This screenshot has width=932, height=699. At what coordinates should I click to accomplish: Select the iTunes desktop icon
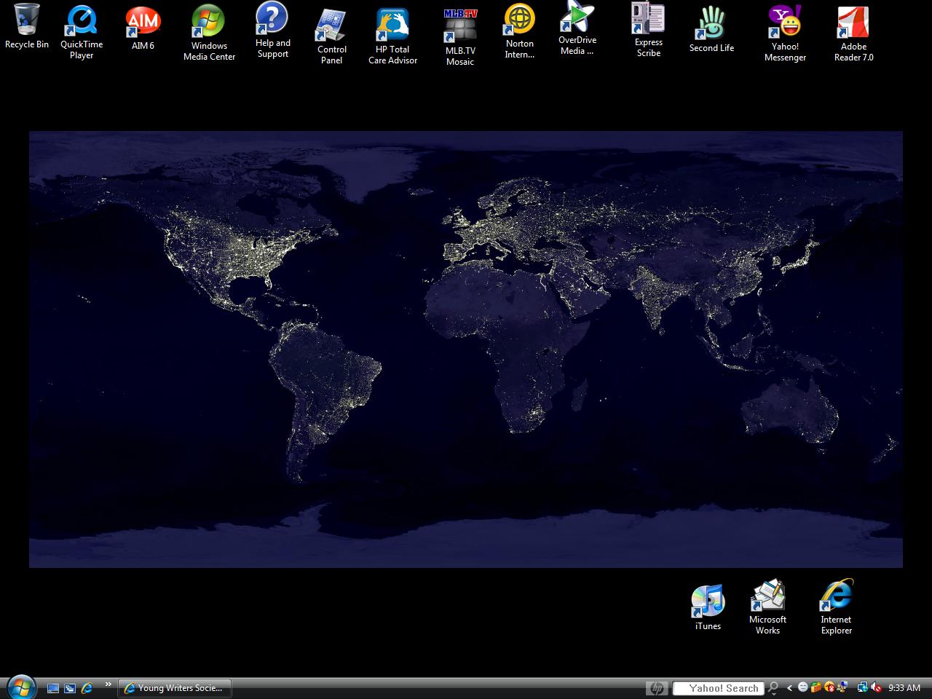pos(708,607)
